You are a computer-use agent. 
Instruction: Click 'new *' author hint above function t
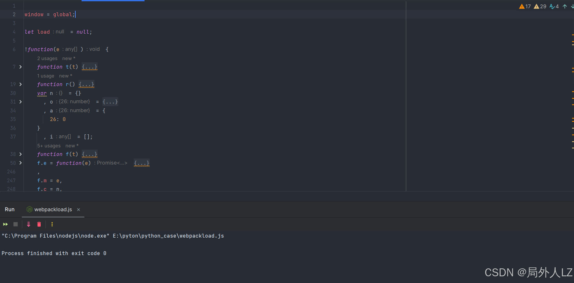69,58
